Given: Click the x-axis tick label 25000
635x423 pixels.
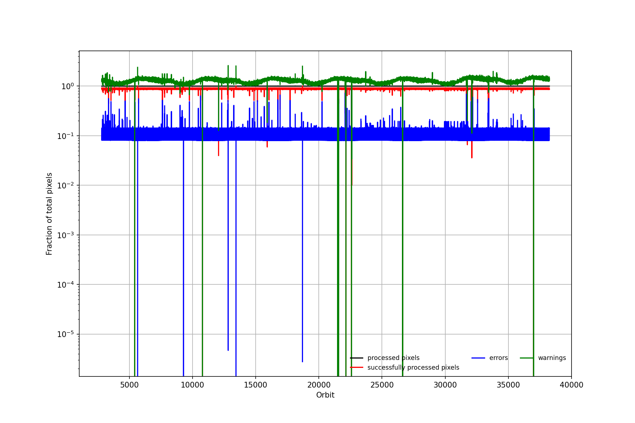Looking at the screenshot, I should coord(382,385).
